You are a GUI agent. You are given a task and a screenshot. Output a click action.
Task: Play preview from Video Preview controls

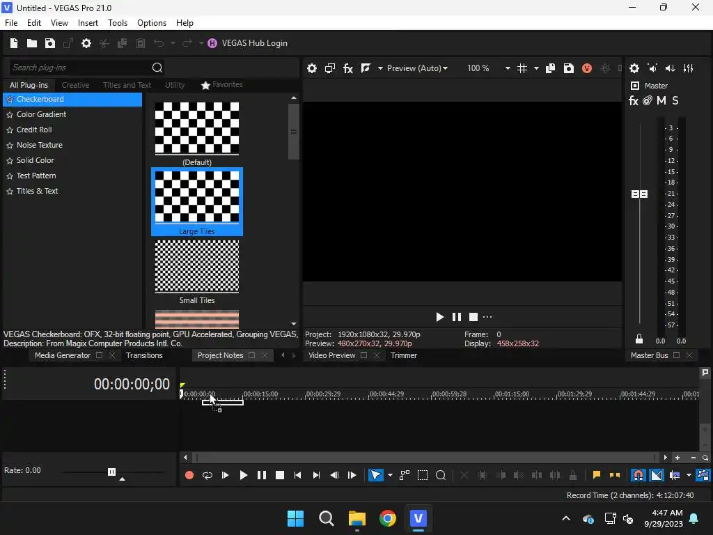click(x=439, y=317)
